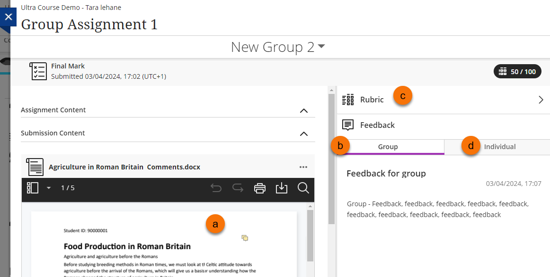Open the comment annotation in the document
The width and height of the screenshot is (550, 277).
(245, 238)
